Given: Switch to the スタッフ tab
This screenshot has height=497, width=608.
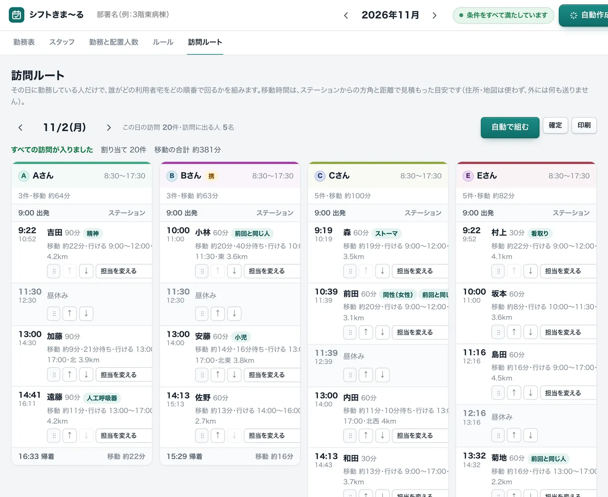Looking at the screenshot, I should click(x=62, y=42).
